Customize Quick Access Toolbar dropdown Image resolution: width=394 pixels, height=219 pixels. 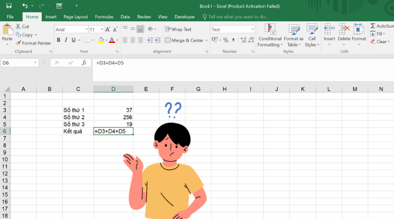(x=76, y=6)
